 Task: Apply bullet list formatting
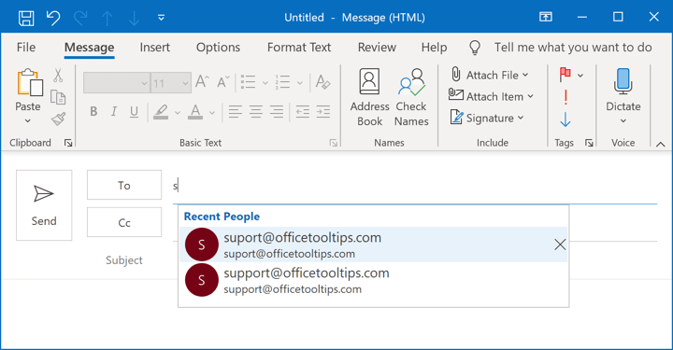click(248, 81)
